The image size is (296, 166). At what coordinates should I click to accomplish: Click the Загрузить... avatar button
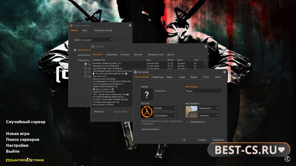click(161, 91)
